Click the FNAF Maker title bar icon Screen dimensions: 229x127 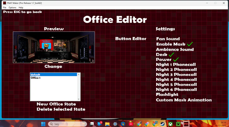coord(5,3)
